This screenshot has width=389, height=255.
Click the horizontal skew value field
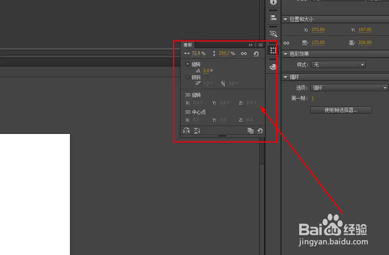point(206,84)
